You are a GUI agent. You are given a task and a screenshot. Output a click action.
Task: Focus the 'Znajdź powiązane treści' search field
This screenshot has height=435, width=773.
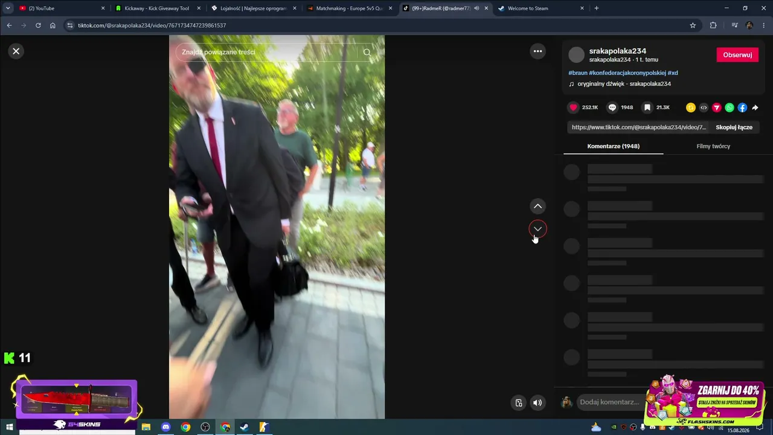coord(269,53)
